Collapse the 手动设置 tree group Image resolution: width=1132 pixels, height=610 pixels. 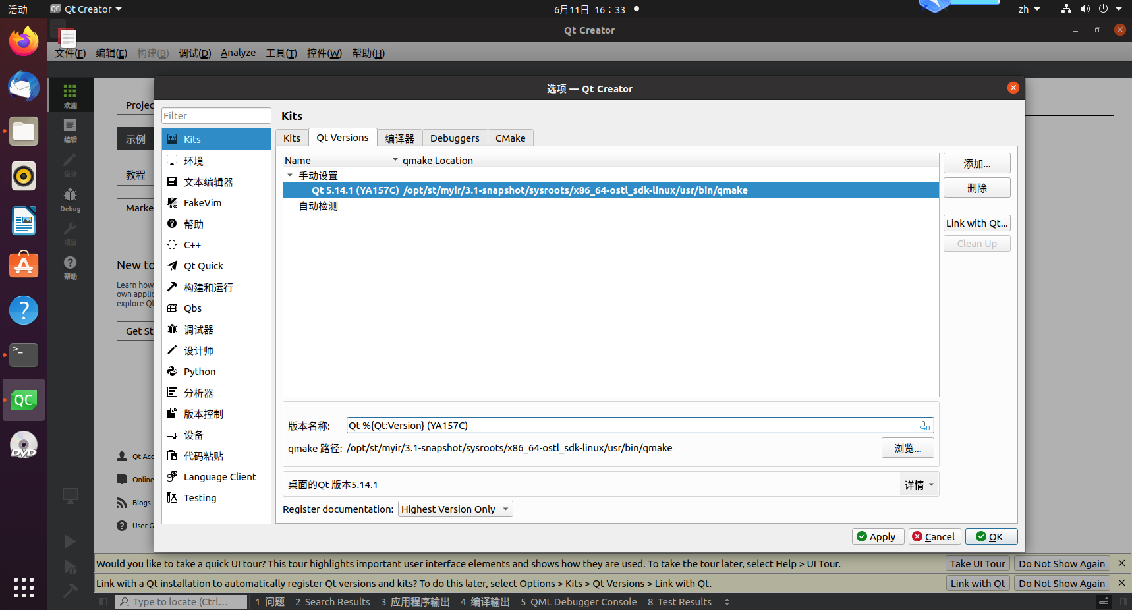(290, 175)
